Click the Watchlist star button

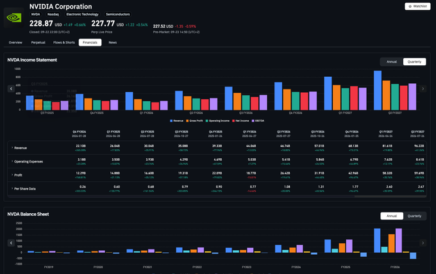click(417, 6)
